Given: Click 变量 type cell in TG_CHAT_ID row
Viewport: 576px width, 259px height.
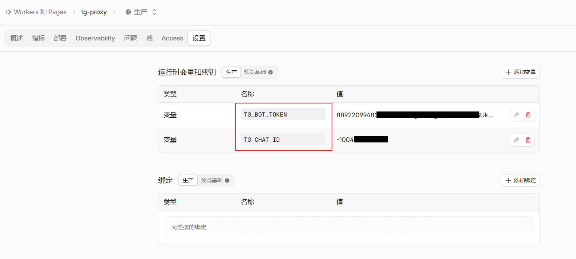Looking at the screenshot, I should click(170, 140).
